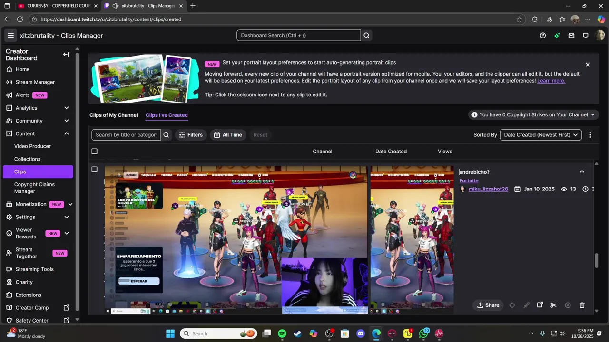Open the green sparkle updates icon
This screenshot has height=342, width=609.
pos(557,36)
